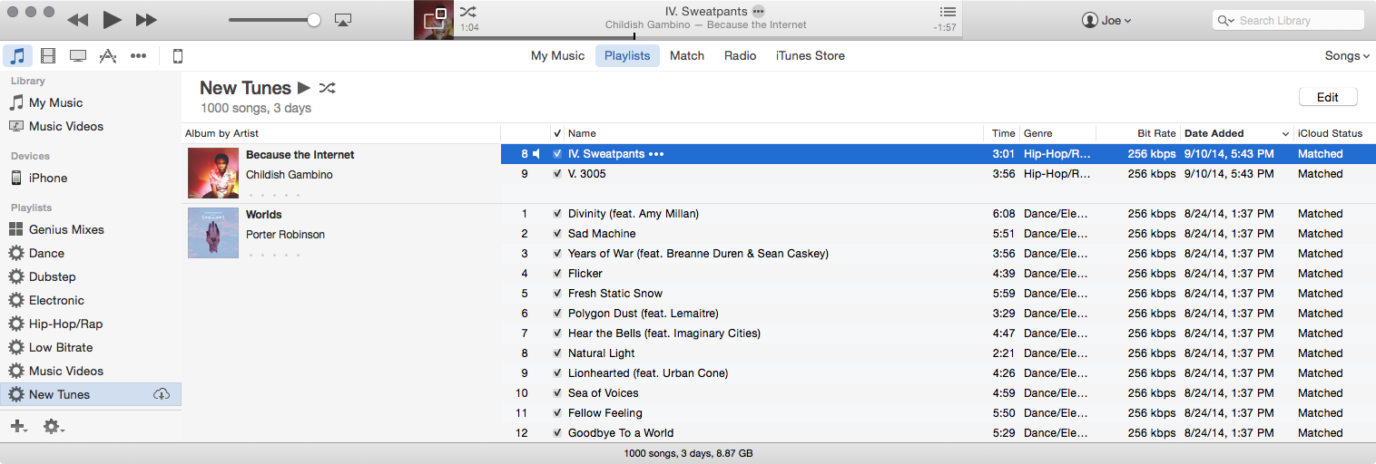Viewport: 1376px width, 464px height.
Task: Toggle shuffle icon in the now playing display
Action: coord(467,12)
